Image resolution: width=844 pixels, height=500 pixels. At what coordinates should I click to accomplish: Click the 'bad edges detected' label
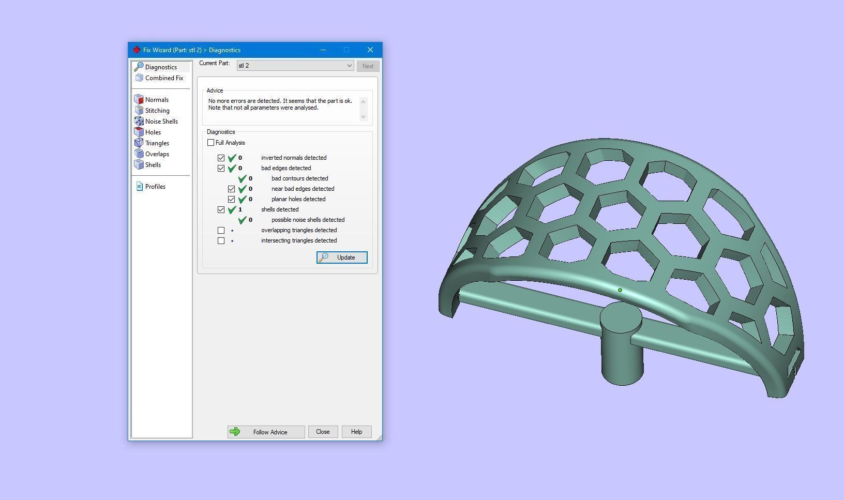pos(286,168)
